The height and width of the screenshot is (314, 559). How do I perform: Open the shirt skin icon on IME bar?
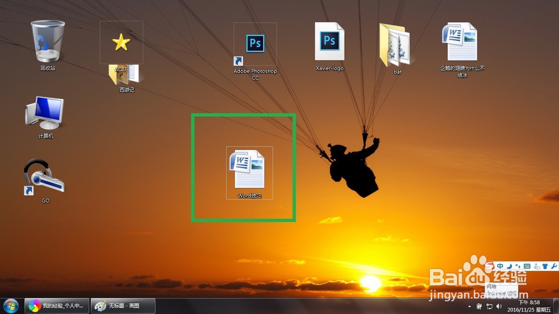545,267
